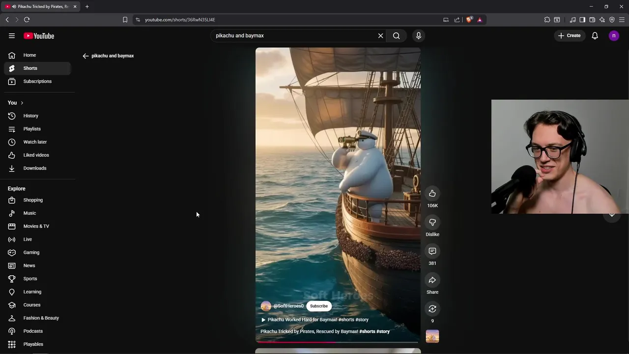This screenshot has height=354, width=629.
Task: Open Podcasts under Explore
Action: [37, 331]
